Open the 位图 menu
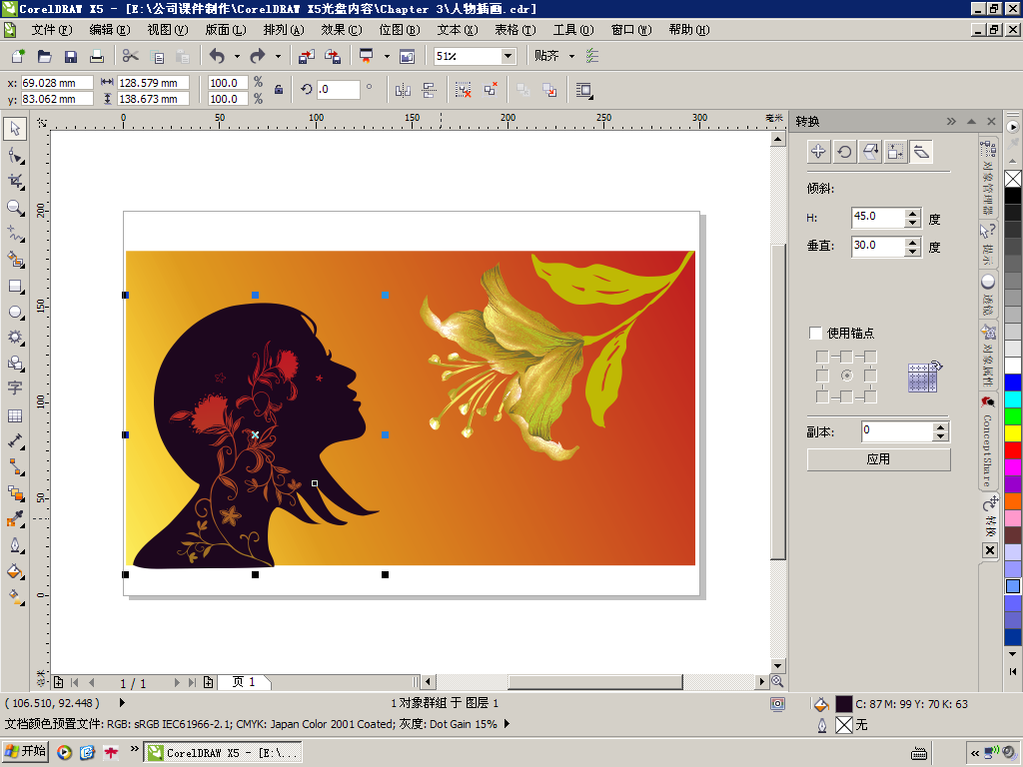Screen dimensions: 1023x767 400,30
